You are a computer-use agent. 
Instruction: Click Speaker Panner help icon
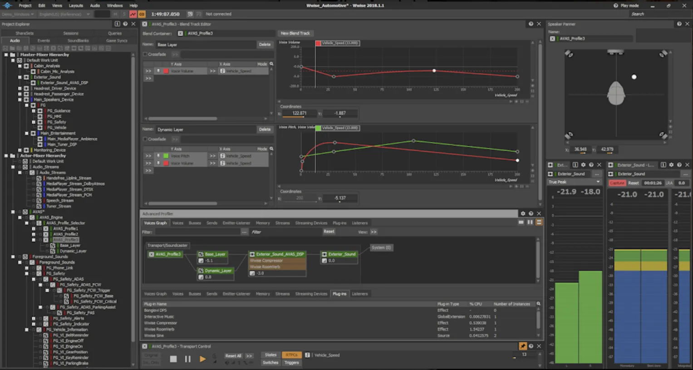679,24
